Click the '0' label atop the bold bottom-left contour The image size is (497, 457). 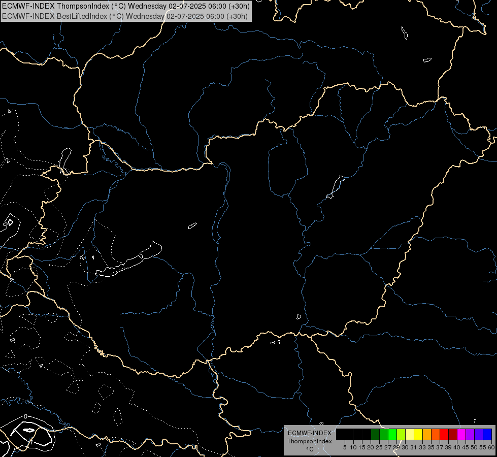click(x=26, y=416)
